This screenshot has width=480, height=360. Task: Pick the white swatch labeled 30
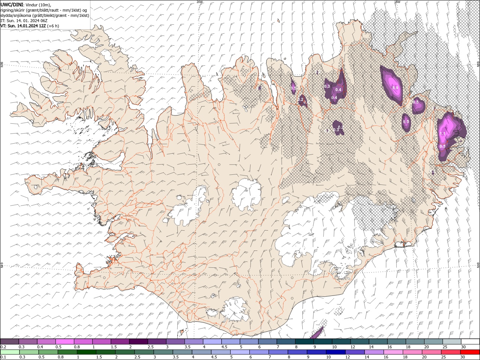point(470,342)
